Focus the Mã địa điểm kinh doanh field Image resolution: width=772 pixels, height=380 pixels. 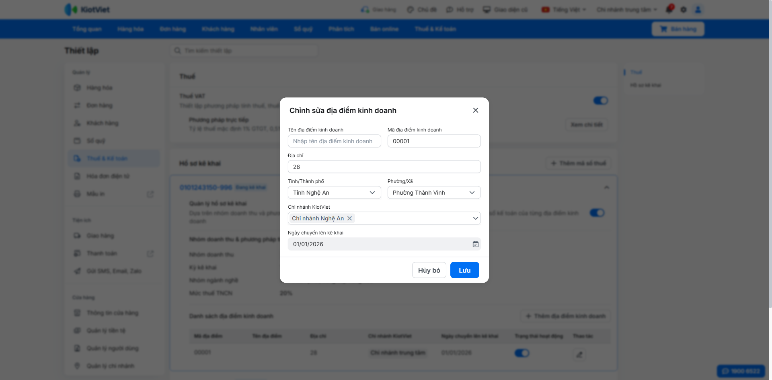pyautogui.click(x=434, y=141)
